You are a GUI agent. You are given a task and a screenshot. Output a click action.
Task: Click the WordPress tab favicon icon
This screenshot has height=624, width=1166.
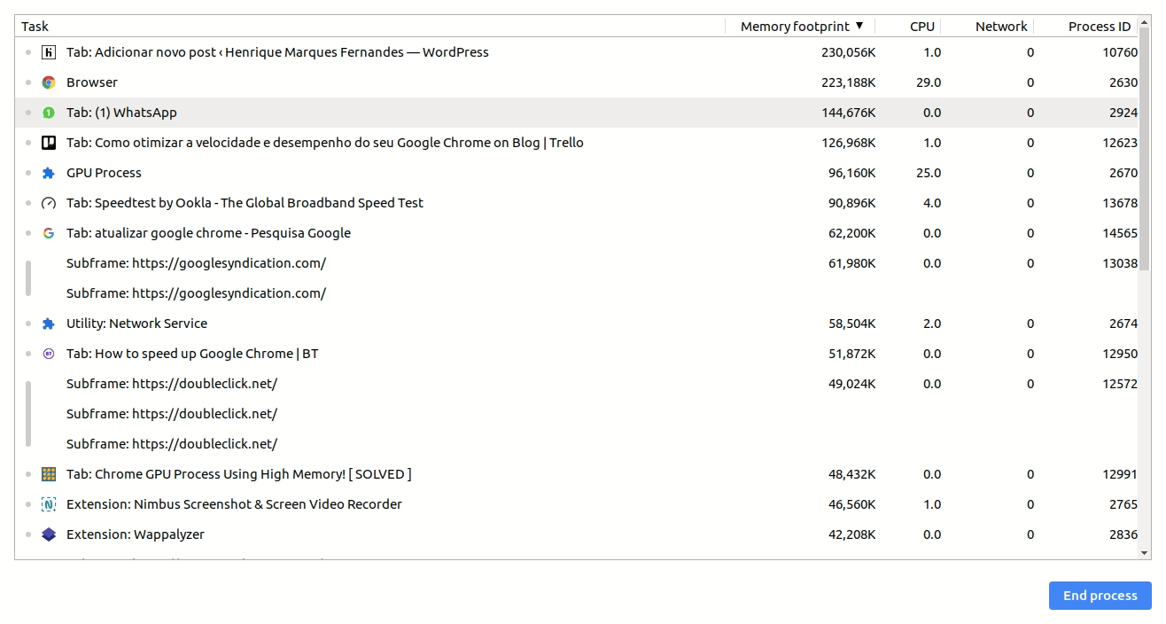click(x=49, y=52)
